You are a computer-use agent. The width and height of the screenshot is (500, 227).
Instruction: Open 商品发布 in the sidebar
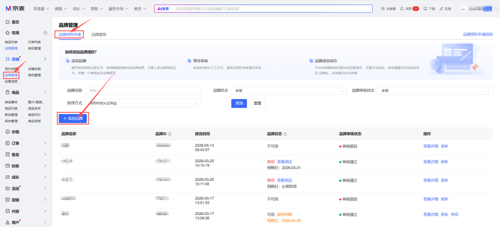pos(34,109)
